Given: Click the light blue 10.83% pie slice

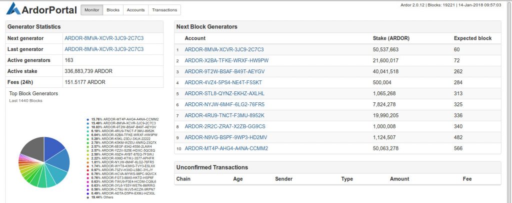Looking at the screenshot, I should (x=56, y=173).
